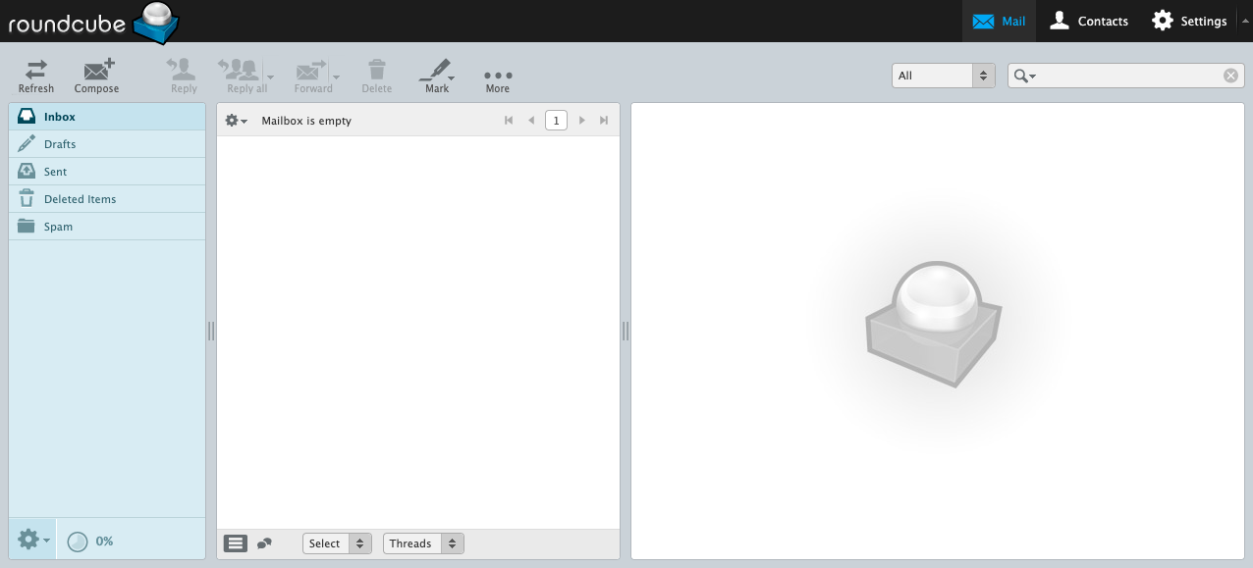1253x568 pixels.
Task: Select the Sent folder
Action: [x=55, y=172]
